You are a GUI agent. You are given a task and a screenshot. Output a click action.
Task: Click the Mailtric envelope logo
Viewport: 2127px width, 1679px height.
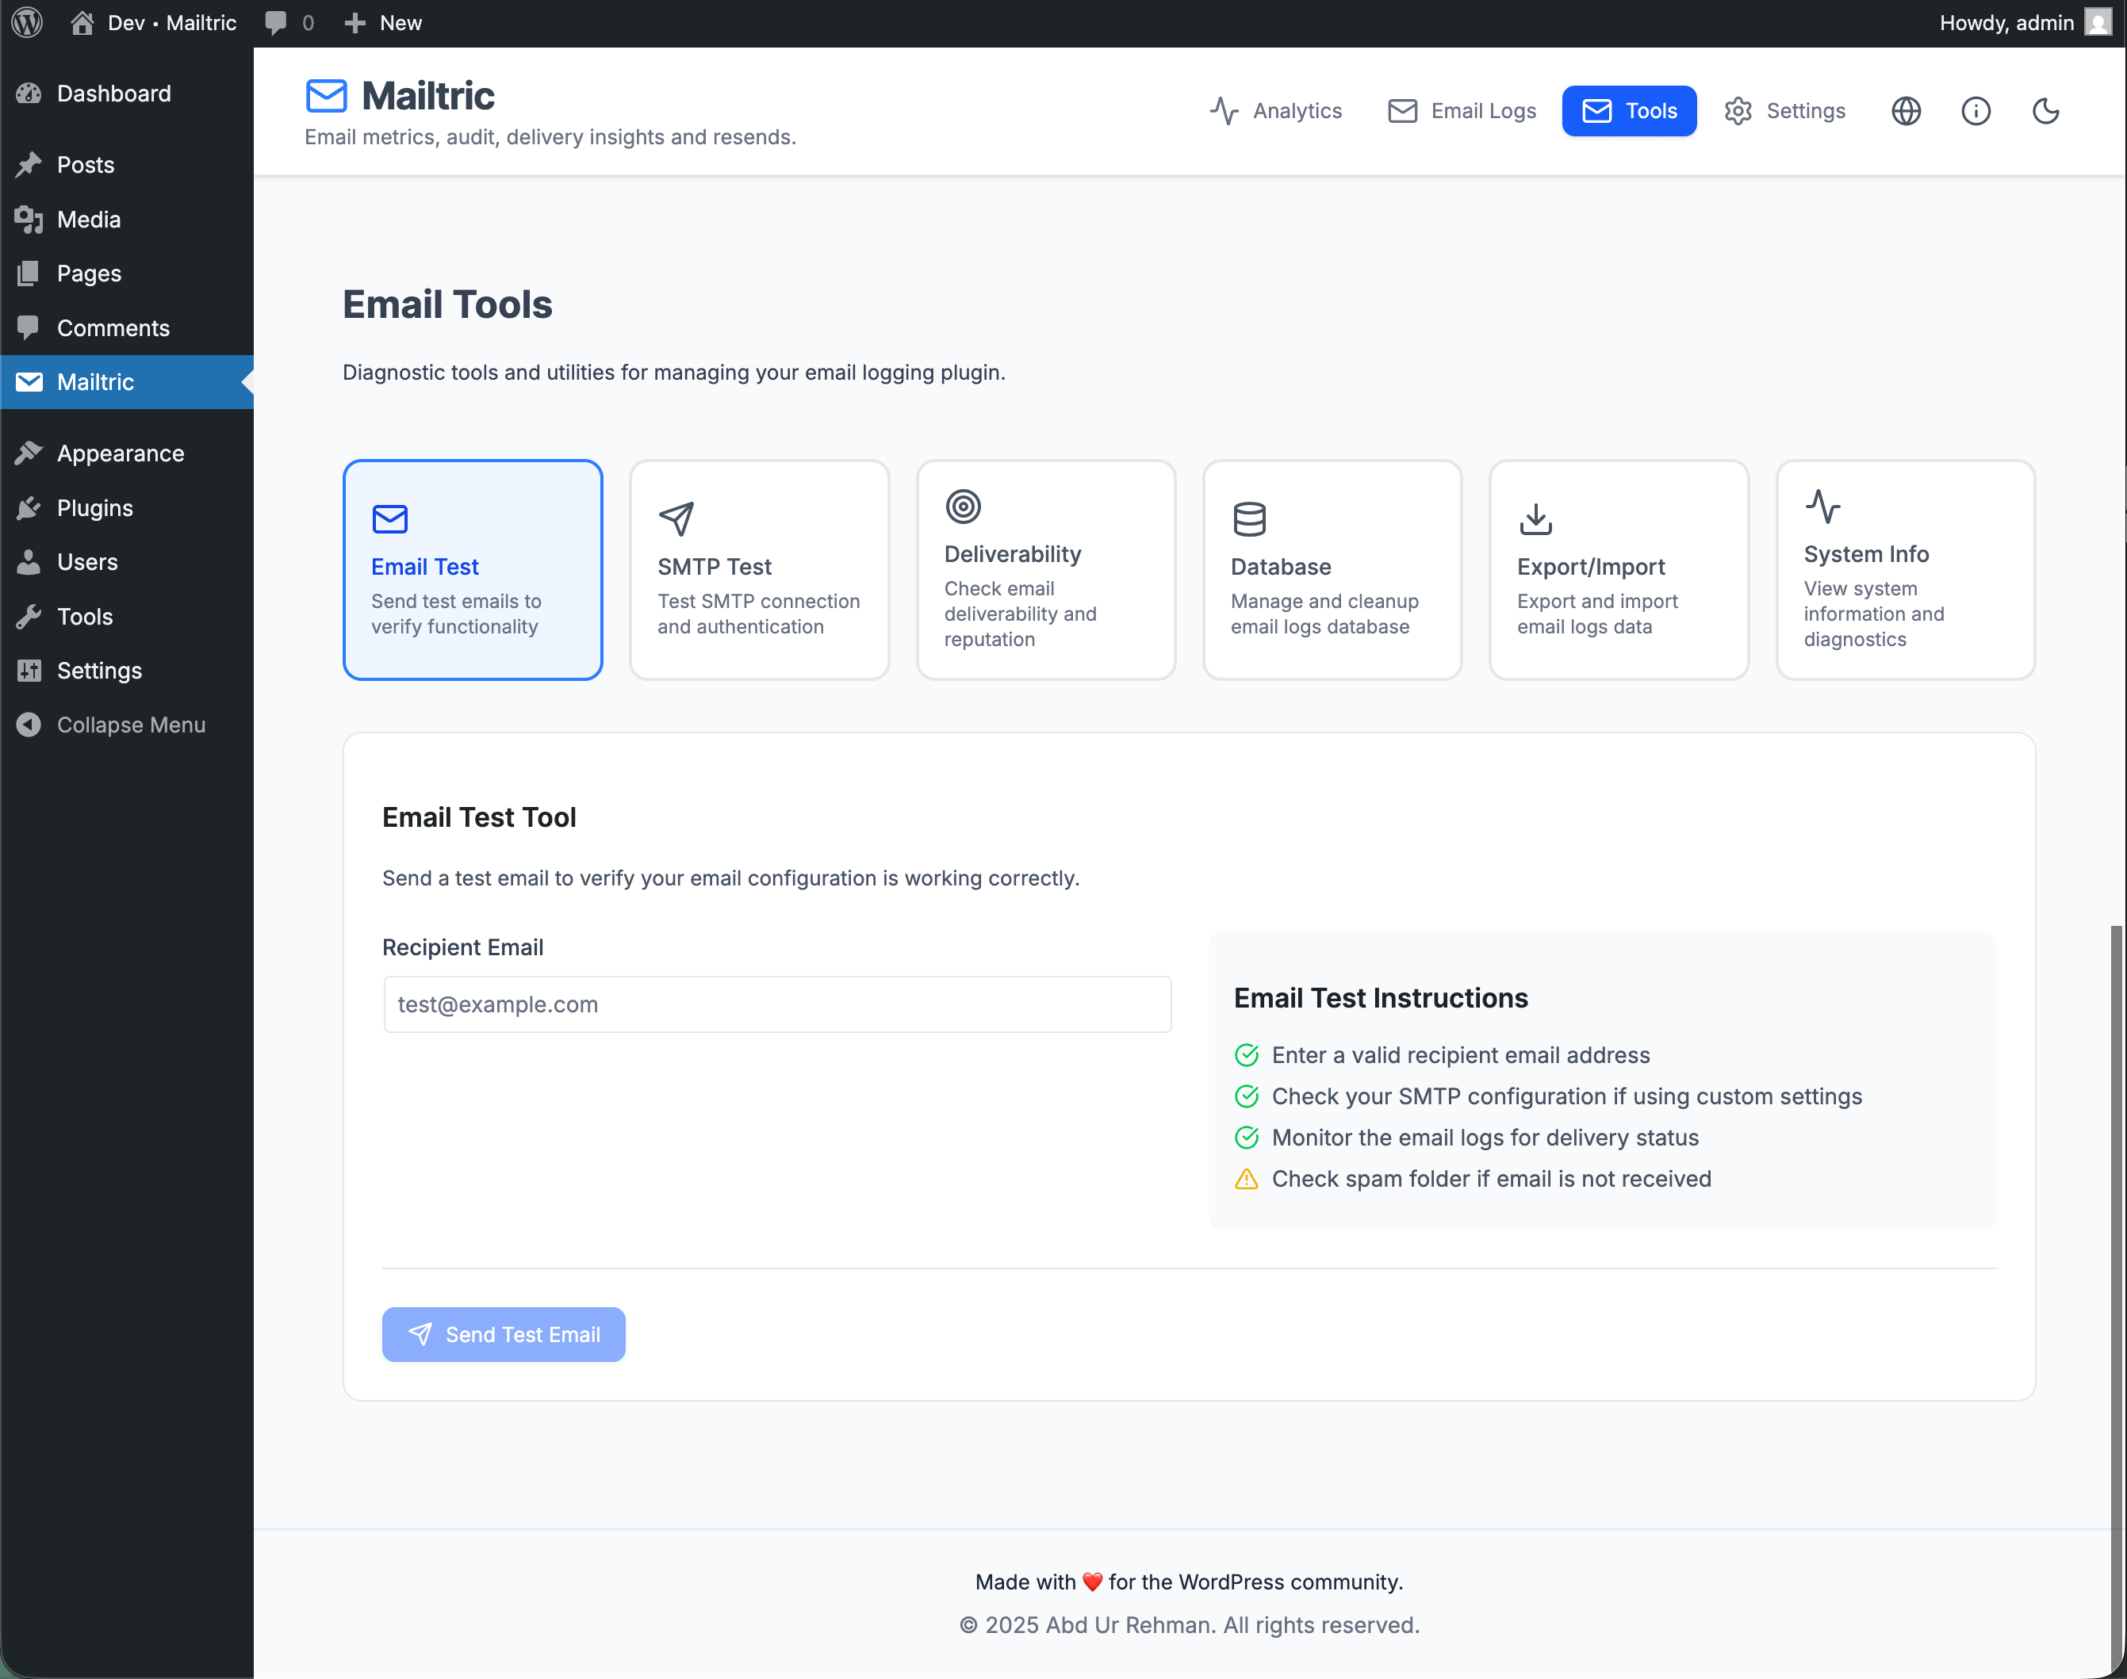pyautogui.click(x=327, y=95)
